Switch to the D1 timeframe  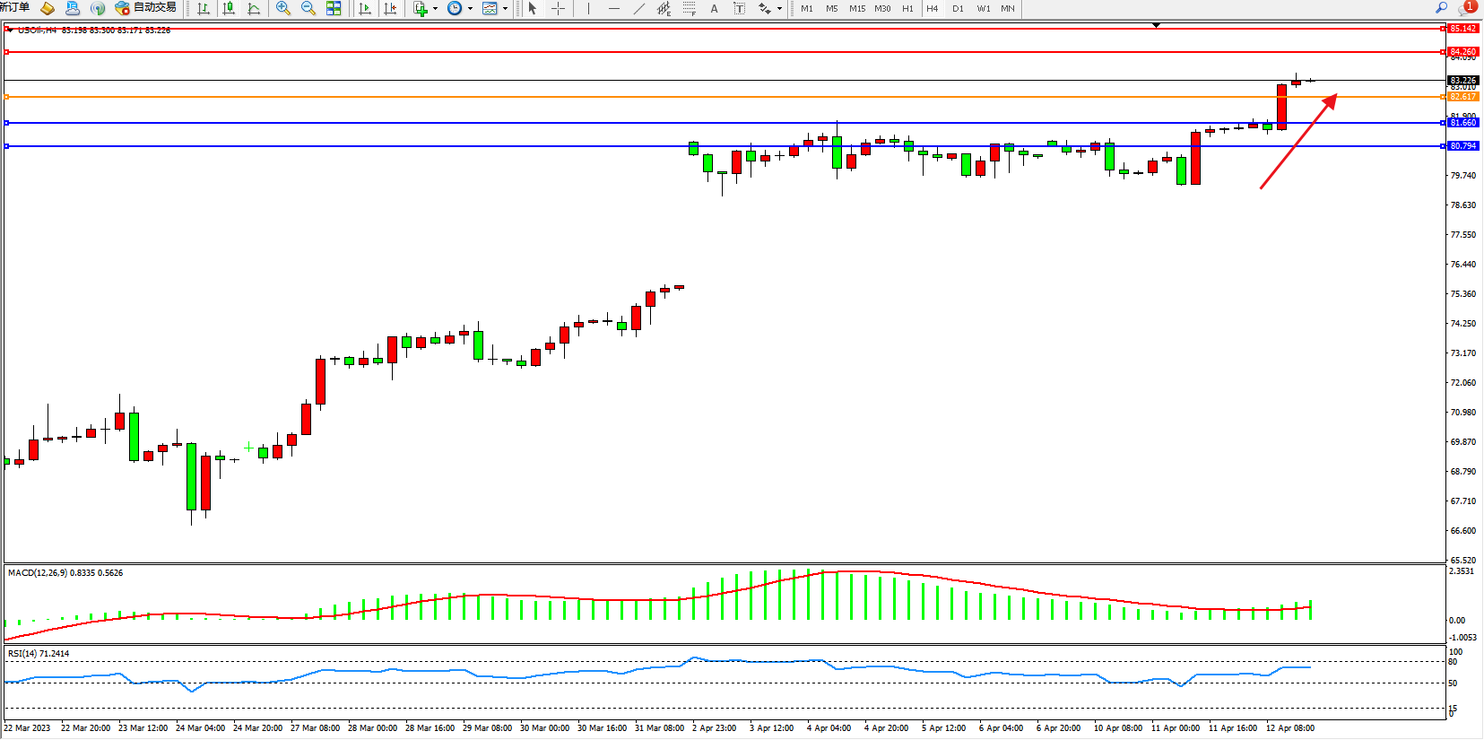[x=958, y=8]
